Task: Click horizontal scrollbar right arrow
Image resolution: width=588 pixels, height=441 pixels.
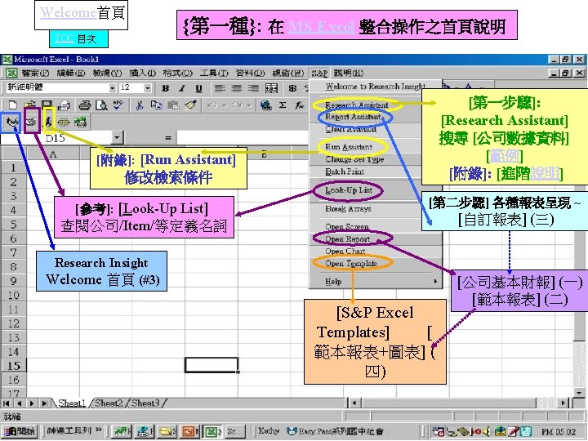Action: (x=563, y=403)
